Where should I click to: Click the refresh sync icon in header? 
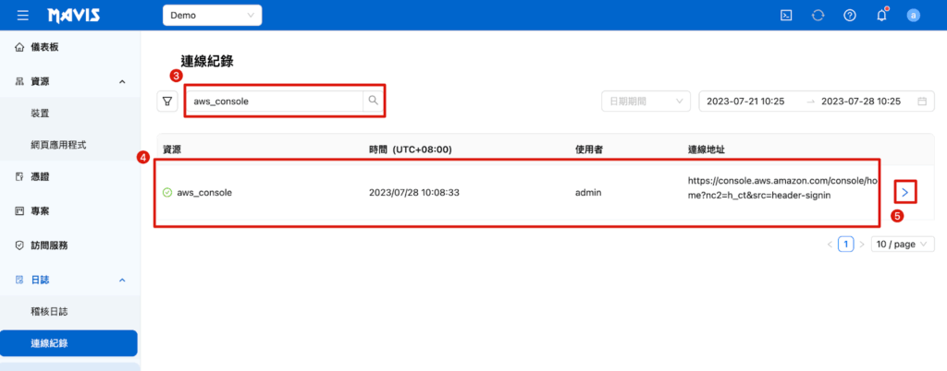click(818, 15)
